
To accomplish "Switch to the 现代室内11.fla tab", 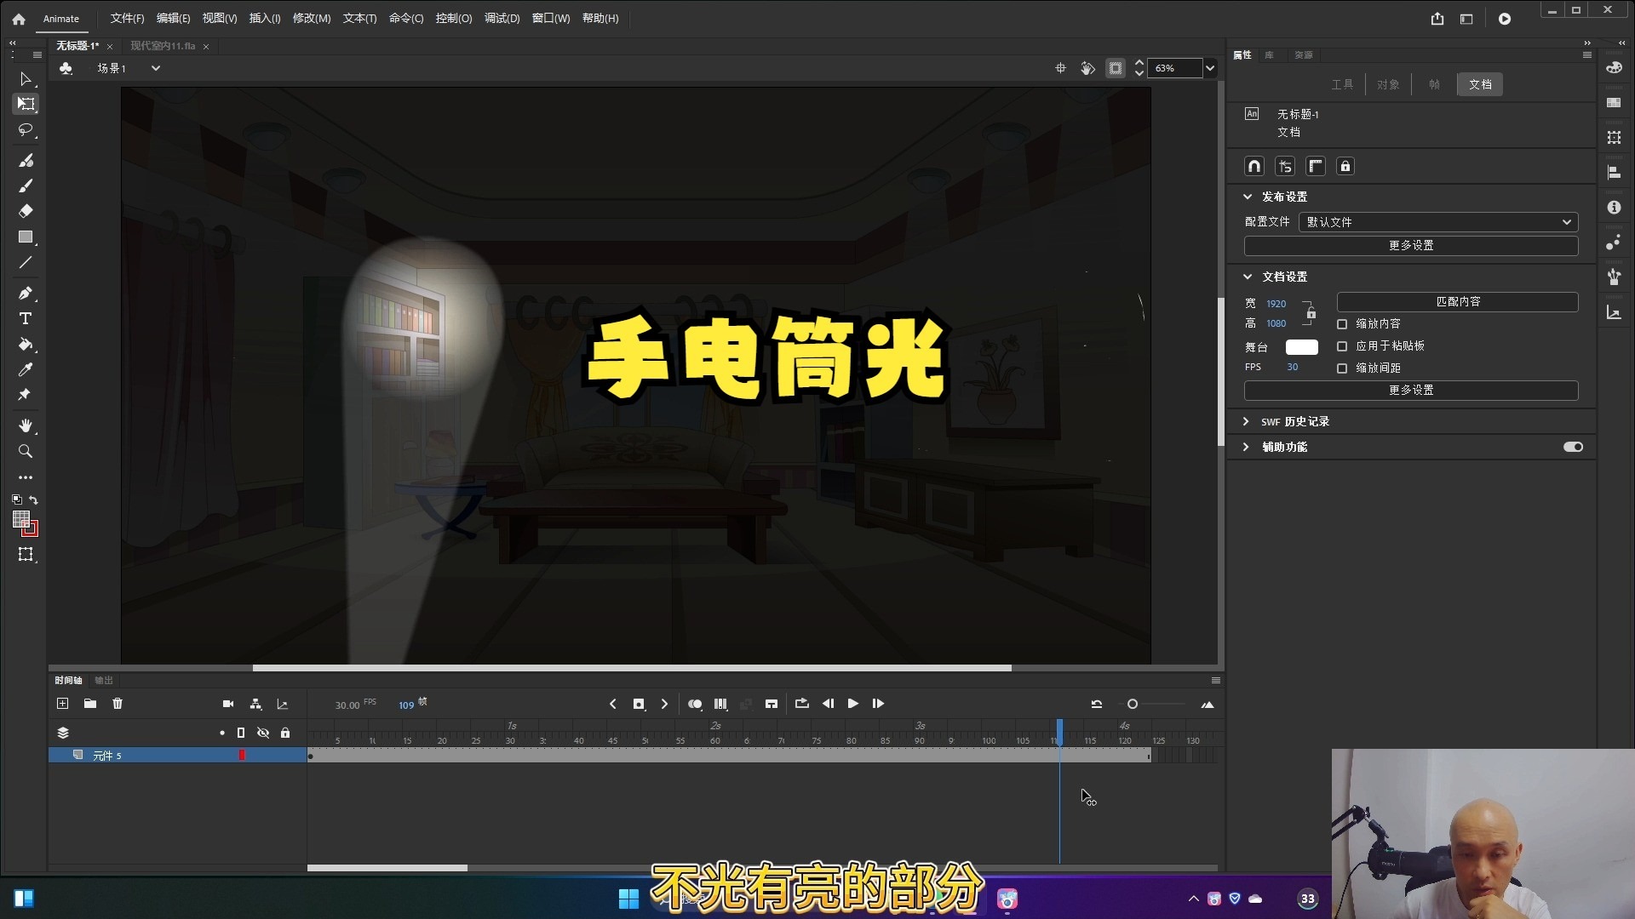I will (x=163, y=46).
